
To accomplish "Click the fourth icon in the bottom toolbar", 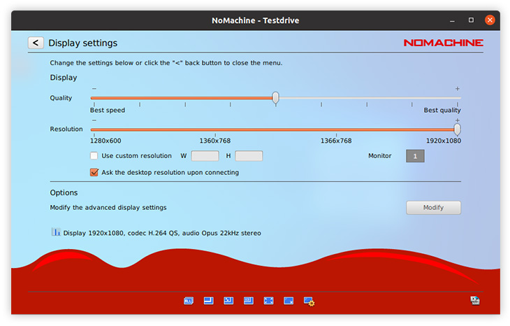I will coord(248,301).
